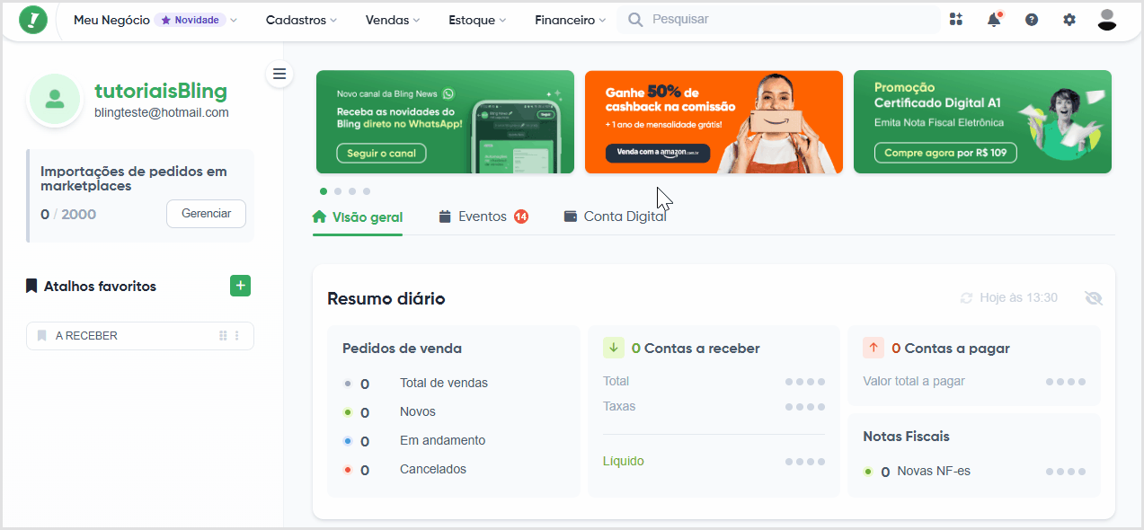Click Venda com a Amazon button

tap(658, 153)
